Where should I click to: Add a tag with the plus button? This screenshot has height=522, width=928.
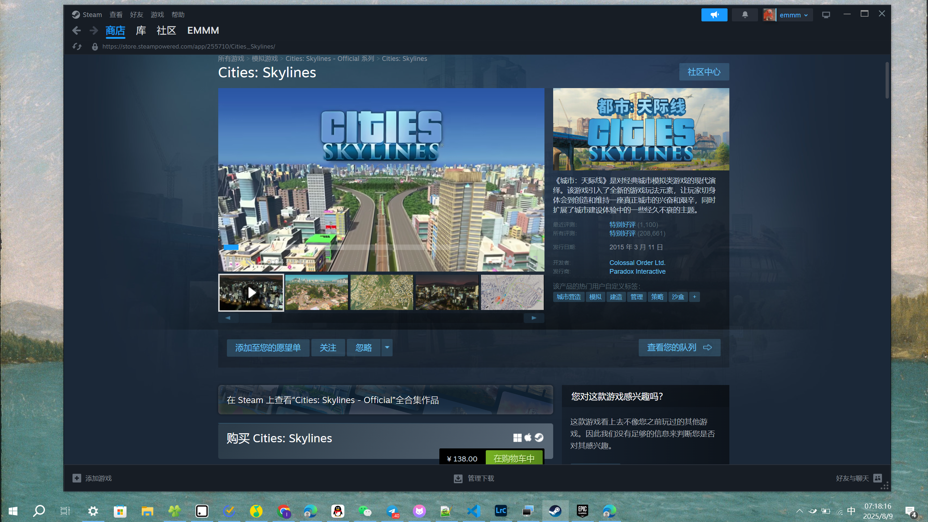[x=694, y=297]
